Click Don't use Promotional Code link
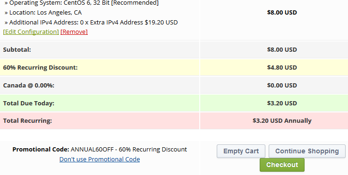348x175 pixels. 100,159
